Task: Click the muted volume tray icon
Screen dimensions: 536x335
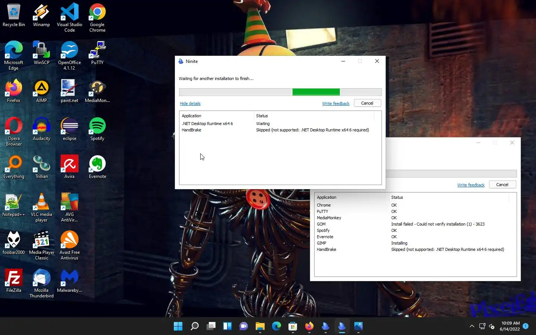Action: [492, 326]
